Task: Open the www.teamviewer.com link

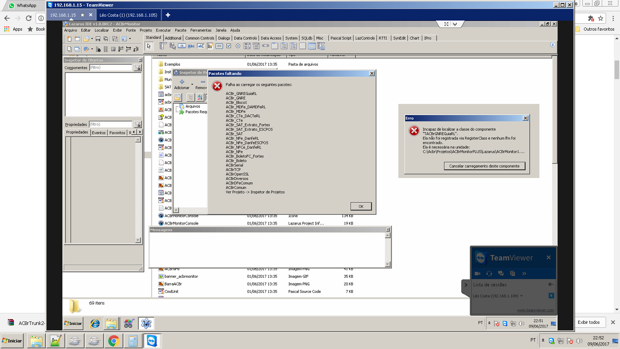Action: point(535,310)
